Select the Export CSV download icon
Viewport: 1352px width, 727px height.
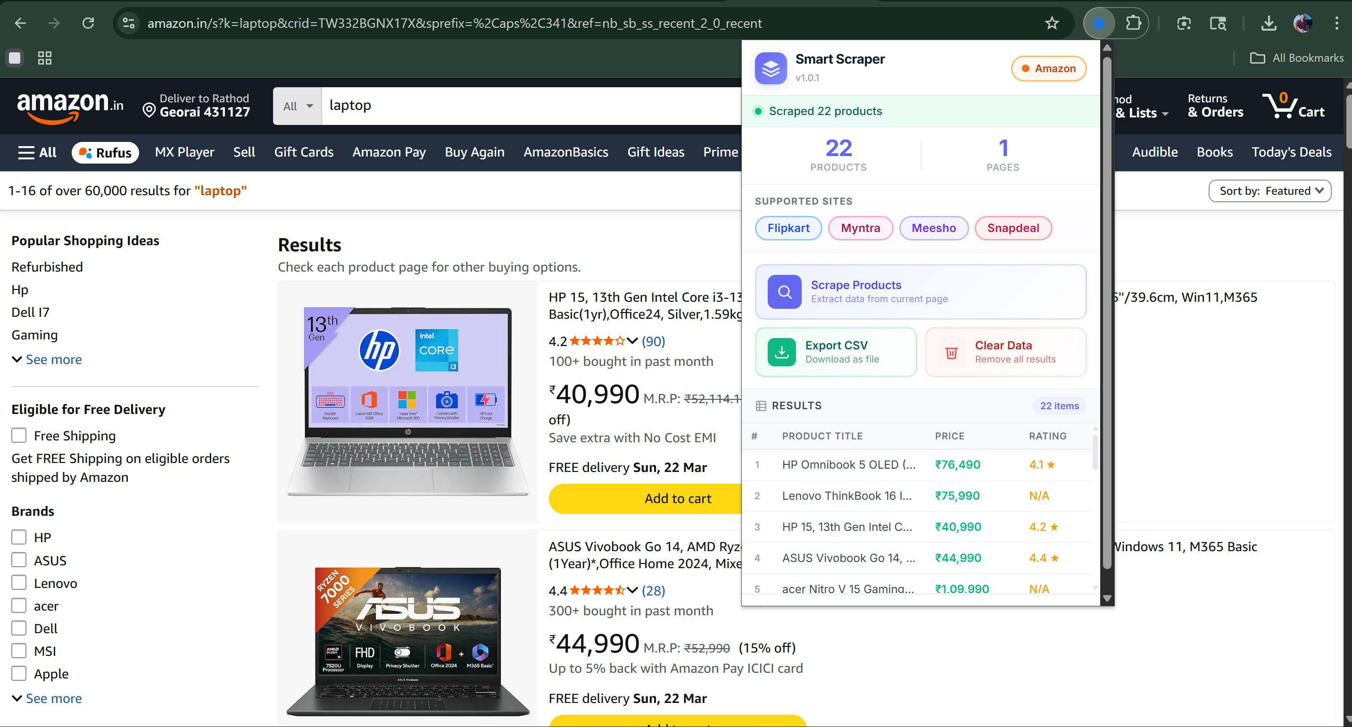(x=781, y=352)
